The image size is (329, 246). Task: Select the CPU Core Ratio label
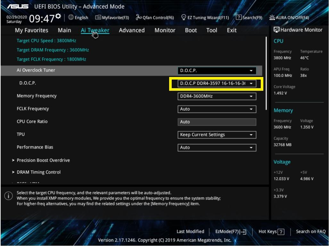tap(32, 122)
